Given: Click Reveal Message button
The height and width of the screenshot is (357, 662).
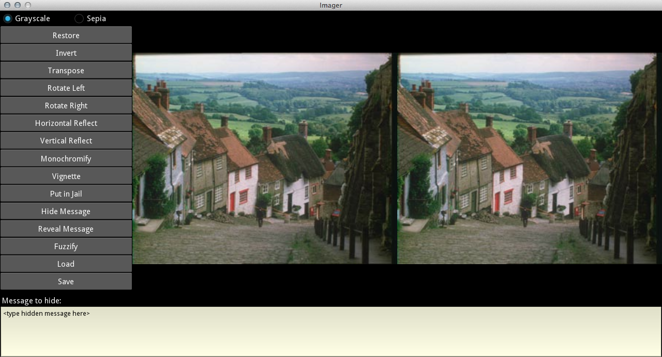Looking at the screenshot, I should tap(66, 229).
